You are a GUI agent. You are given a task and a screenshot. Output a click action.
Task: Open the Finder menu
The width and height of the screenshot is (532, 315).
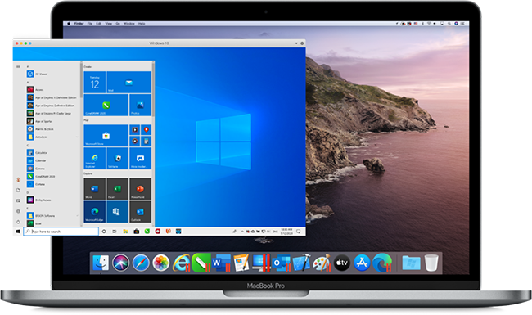coord(79,24)
